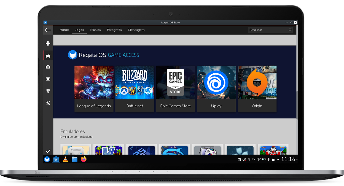Expand hidden tray icons with the up arrow
Image resolution: width=344 pixels, height=186 pixels.
click(x=278, y=159)
